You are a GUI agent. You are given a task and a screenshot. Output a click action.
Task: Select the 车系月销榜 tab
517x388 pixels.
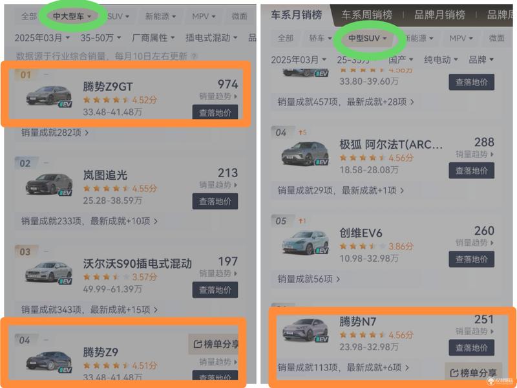(x=296, y=15)
